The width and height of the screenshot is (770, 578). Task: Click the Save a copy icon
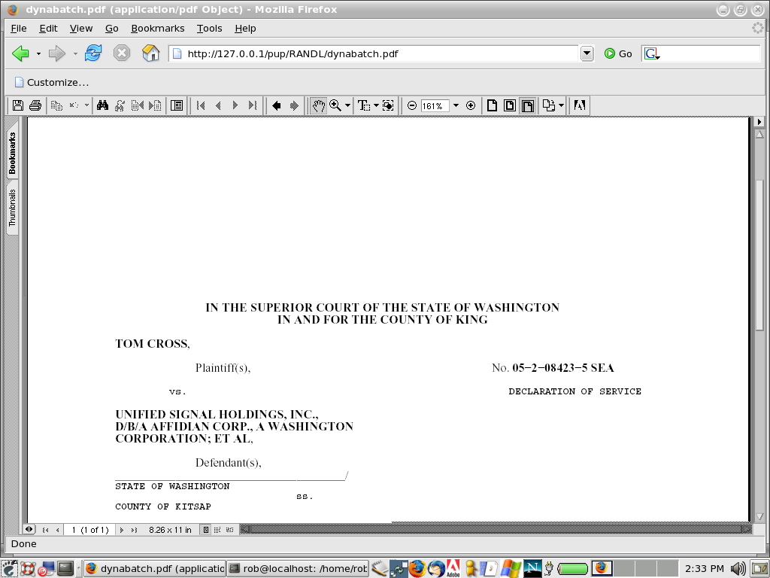(18, 106)
